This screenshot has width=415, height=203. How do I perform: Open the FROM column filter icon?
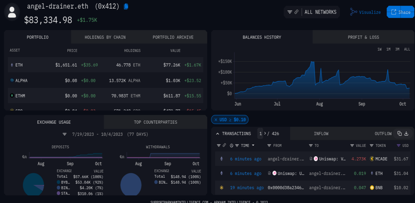[x=269, y=145]
